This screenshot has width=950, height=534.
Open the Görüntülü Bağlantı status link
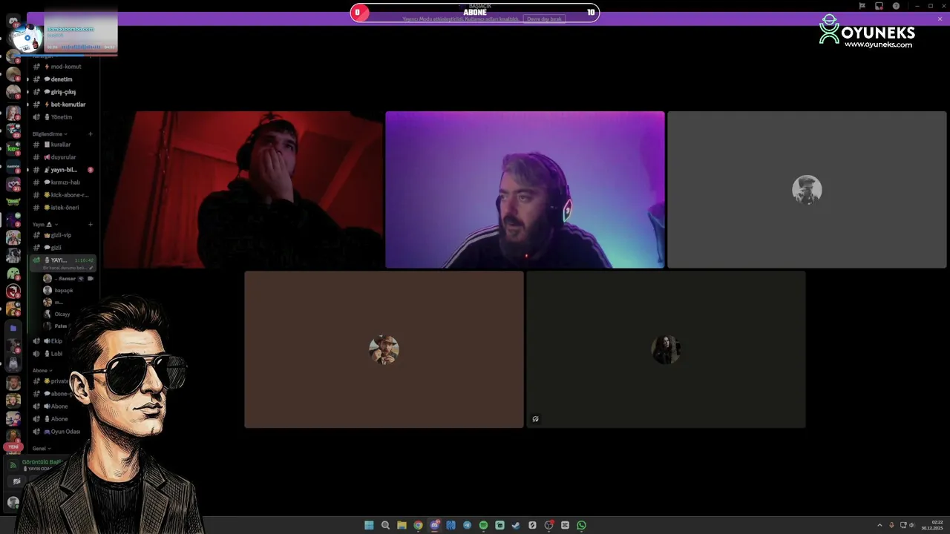[x=43, y=462]
